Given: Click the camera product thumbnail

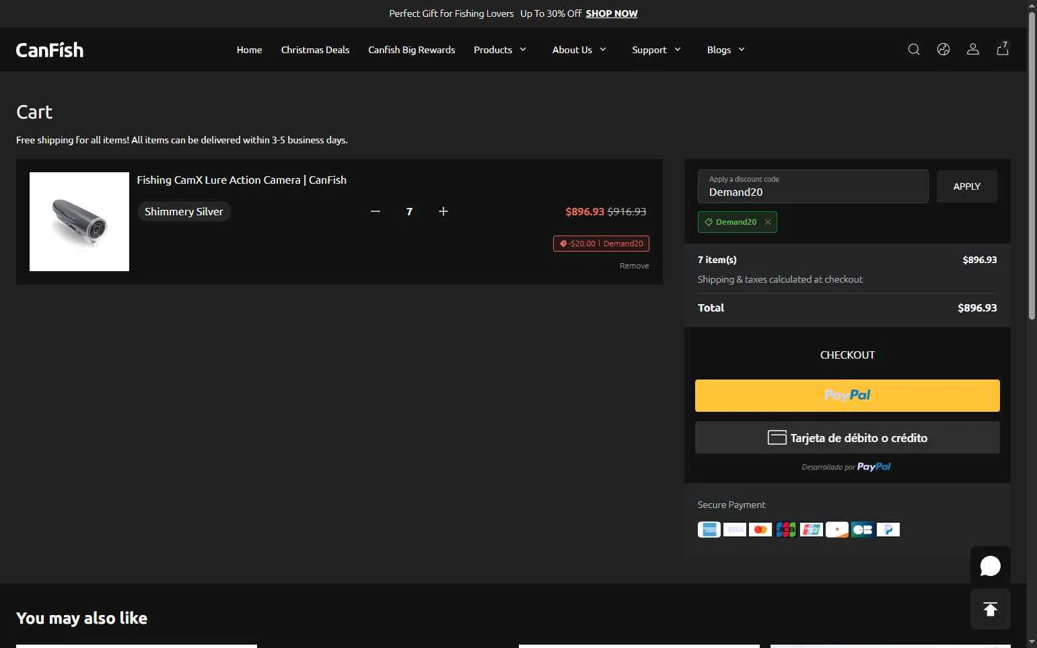Looking at the screenshot, I should pyautogui.click(x=79, y=221).
